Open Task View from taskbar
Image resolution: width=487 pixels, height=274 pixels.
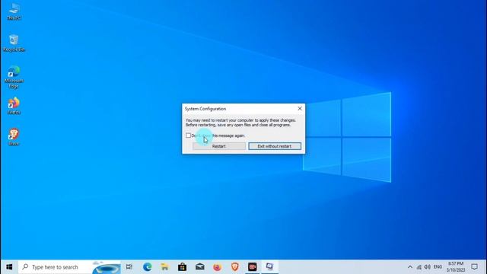[x=129, y=267]
